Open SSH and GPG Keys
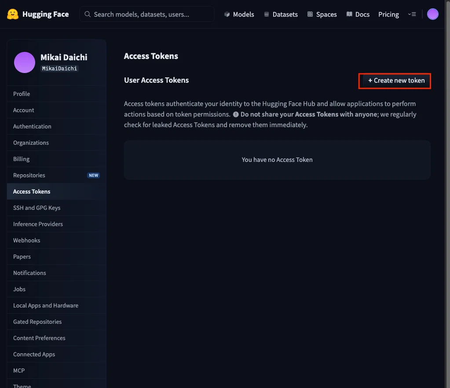Image resolution: width=450 pixels, height=388 pixels. [57, 208]
